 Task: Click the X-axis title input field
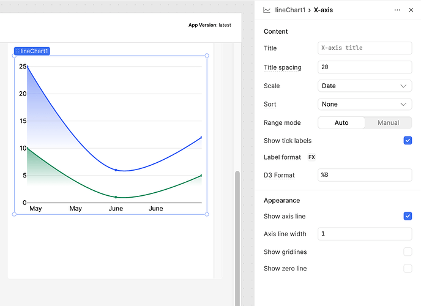tap(365, 48)
